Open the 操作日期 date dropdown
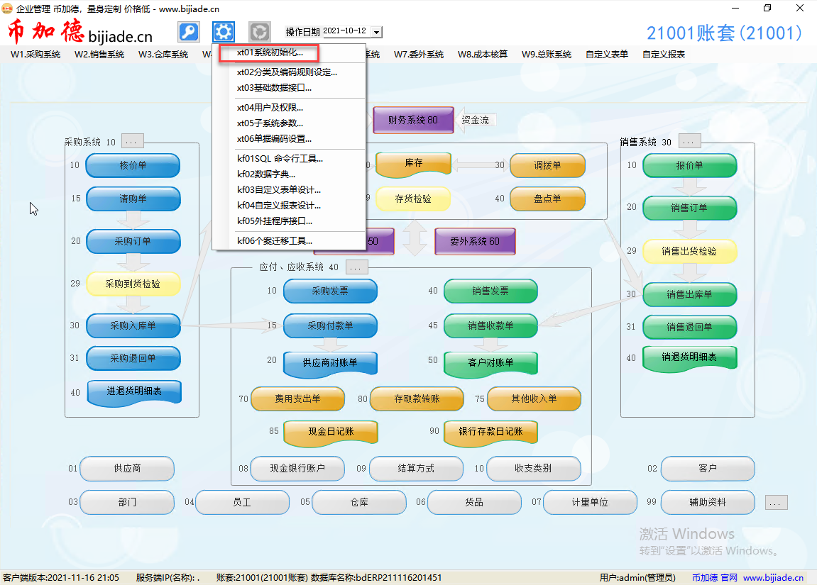This screenshot has width=817, height=585. [377, 31]
